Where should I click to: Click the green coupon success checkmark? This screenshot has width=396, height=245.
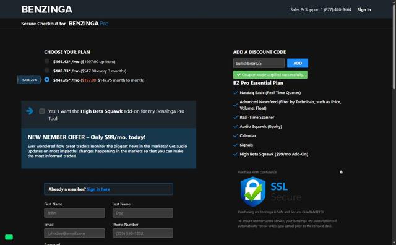point(239,75)
